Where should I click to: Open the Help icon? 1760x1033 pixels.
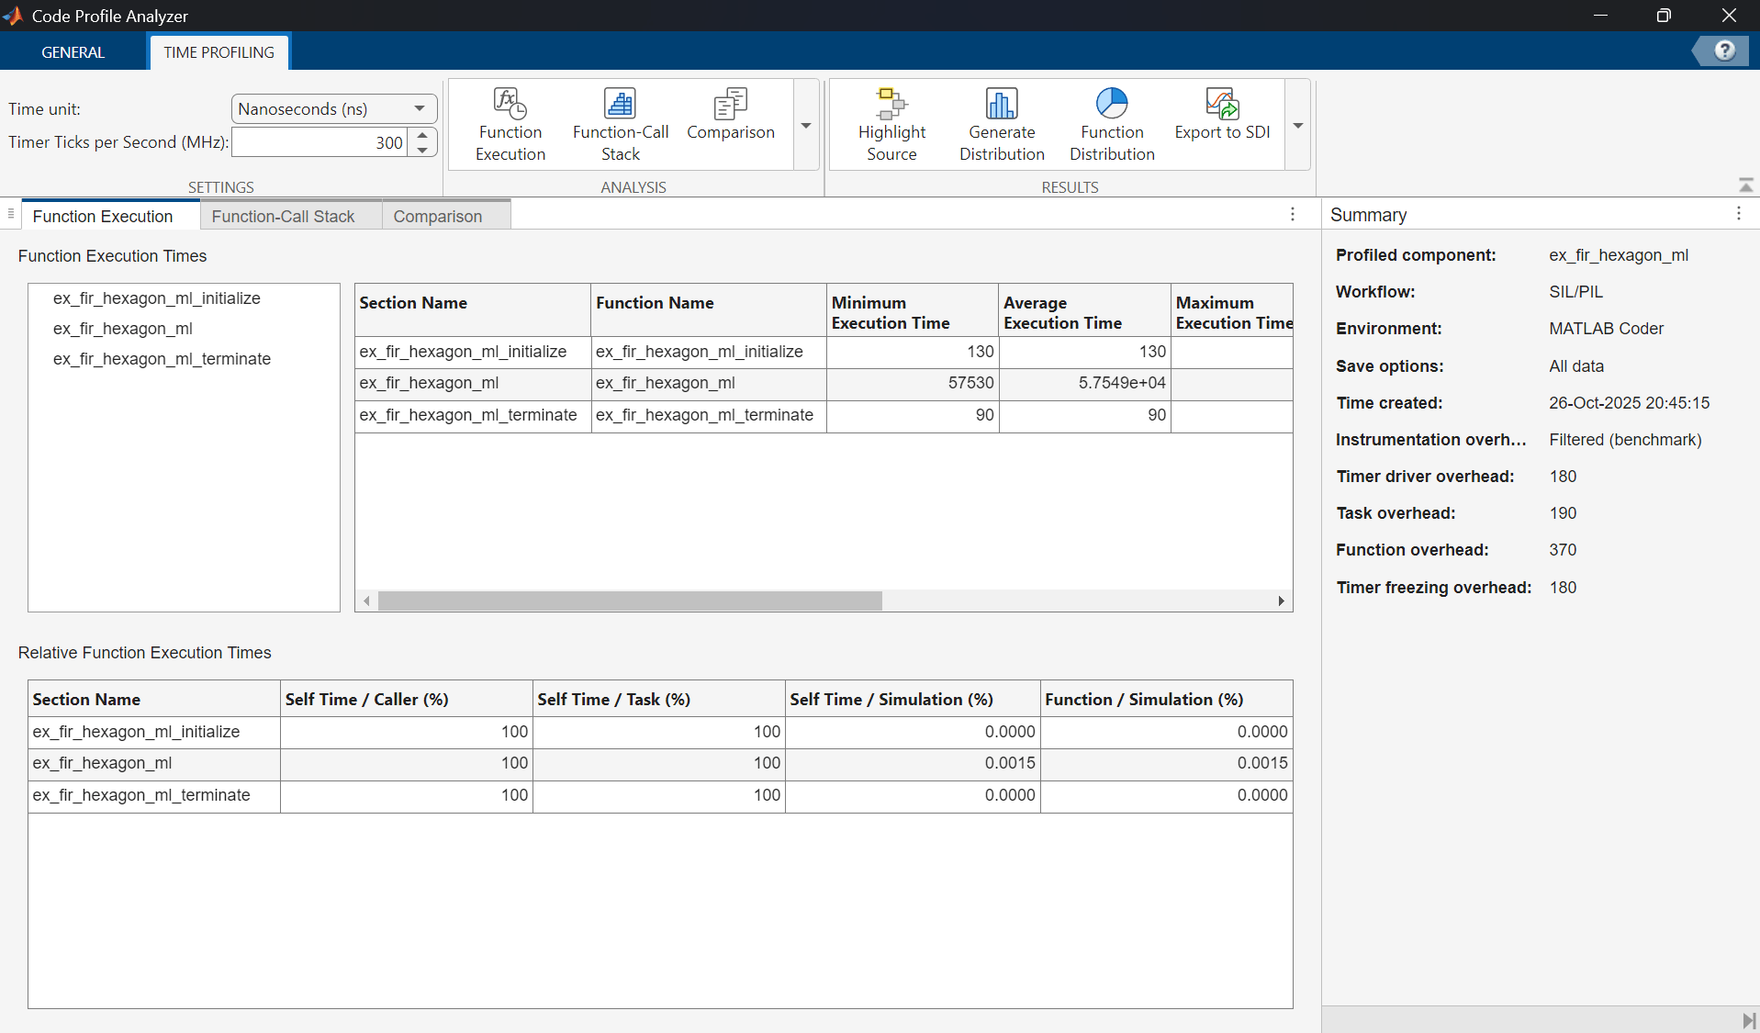coord(1725,51)
